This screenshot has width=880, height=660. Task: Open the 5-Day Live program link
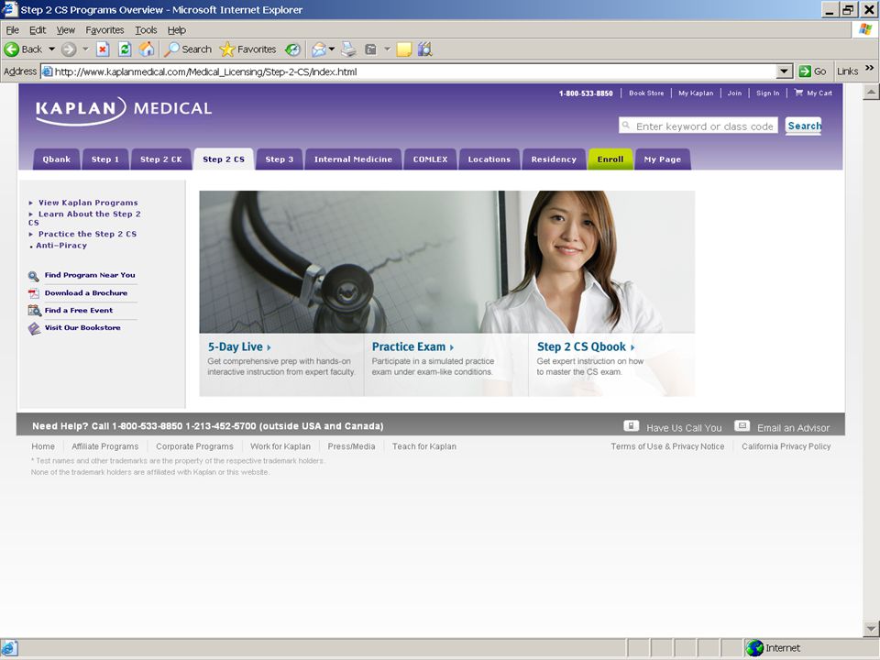[239, 346]
